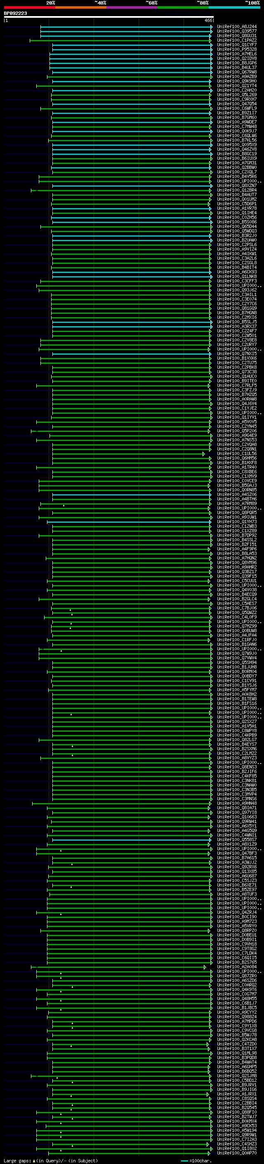
Task: Select label UniRef100_Q39F15
Action: (237, 576)
